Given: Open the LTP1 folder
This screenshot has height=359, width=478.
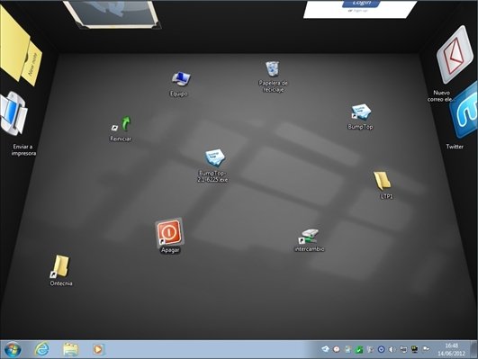Looking at the screenshot, I should (382, 181).
